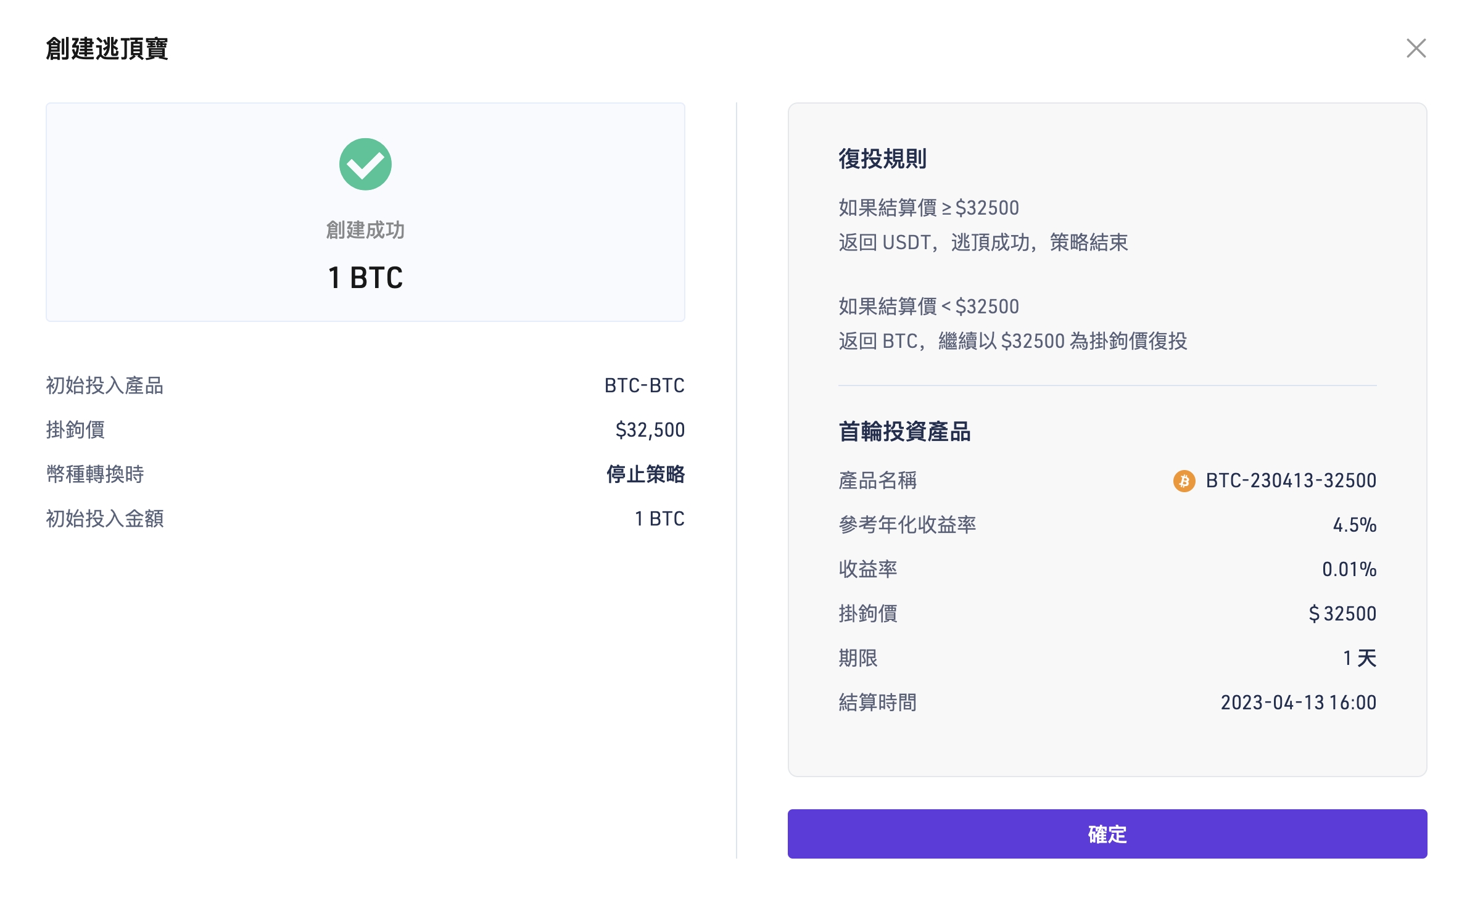Click the 4.5% reference annualized yield

point(1354,525)
